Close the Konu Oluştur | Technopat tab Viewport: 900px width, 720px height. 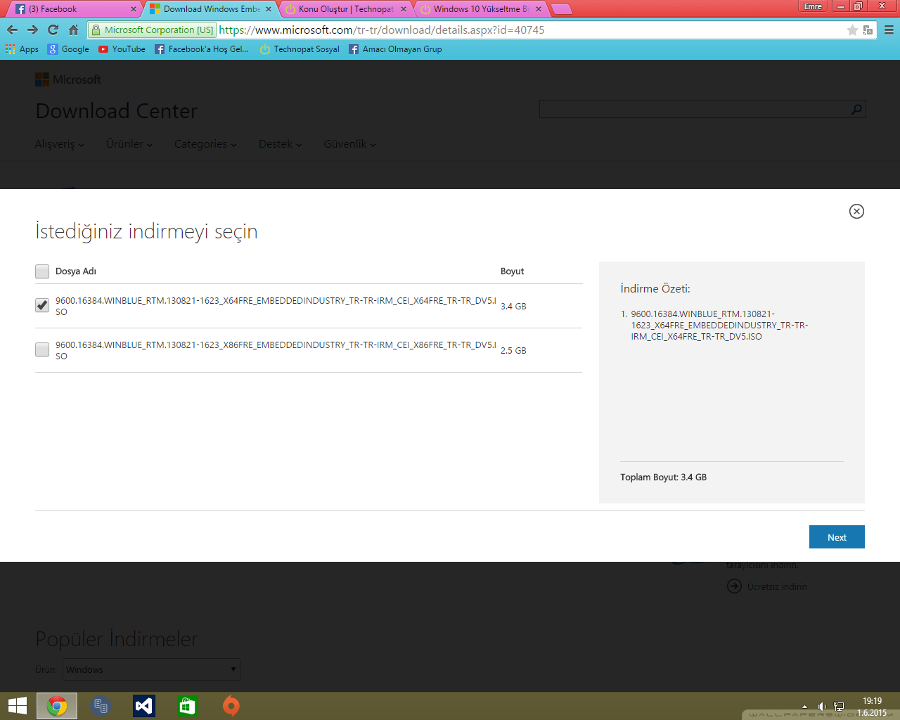click(x=404, y=9)
